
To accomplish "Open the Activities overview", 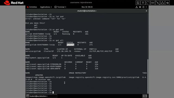I will tap(32, 7).
